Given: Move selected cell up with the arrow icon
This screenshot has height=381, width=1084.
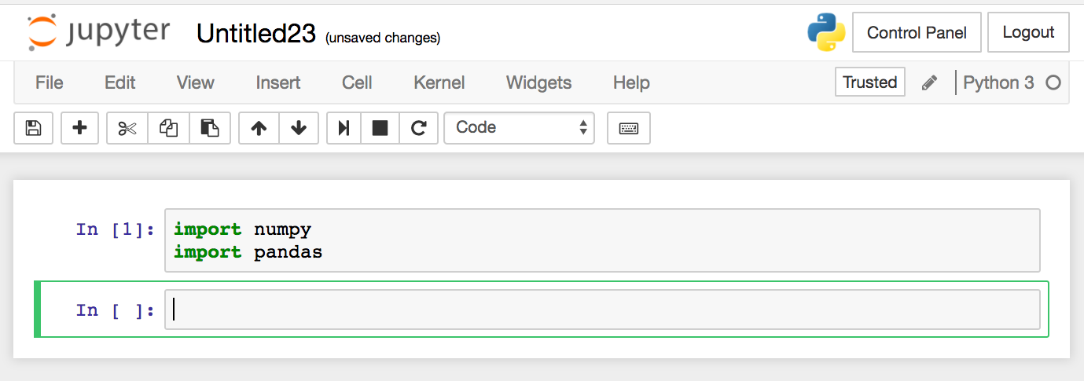Looking at the screenshot, I should coord(259,128).
